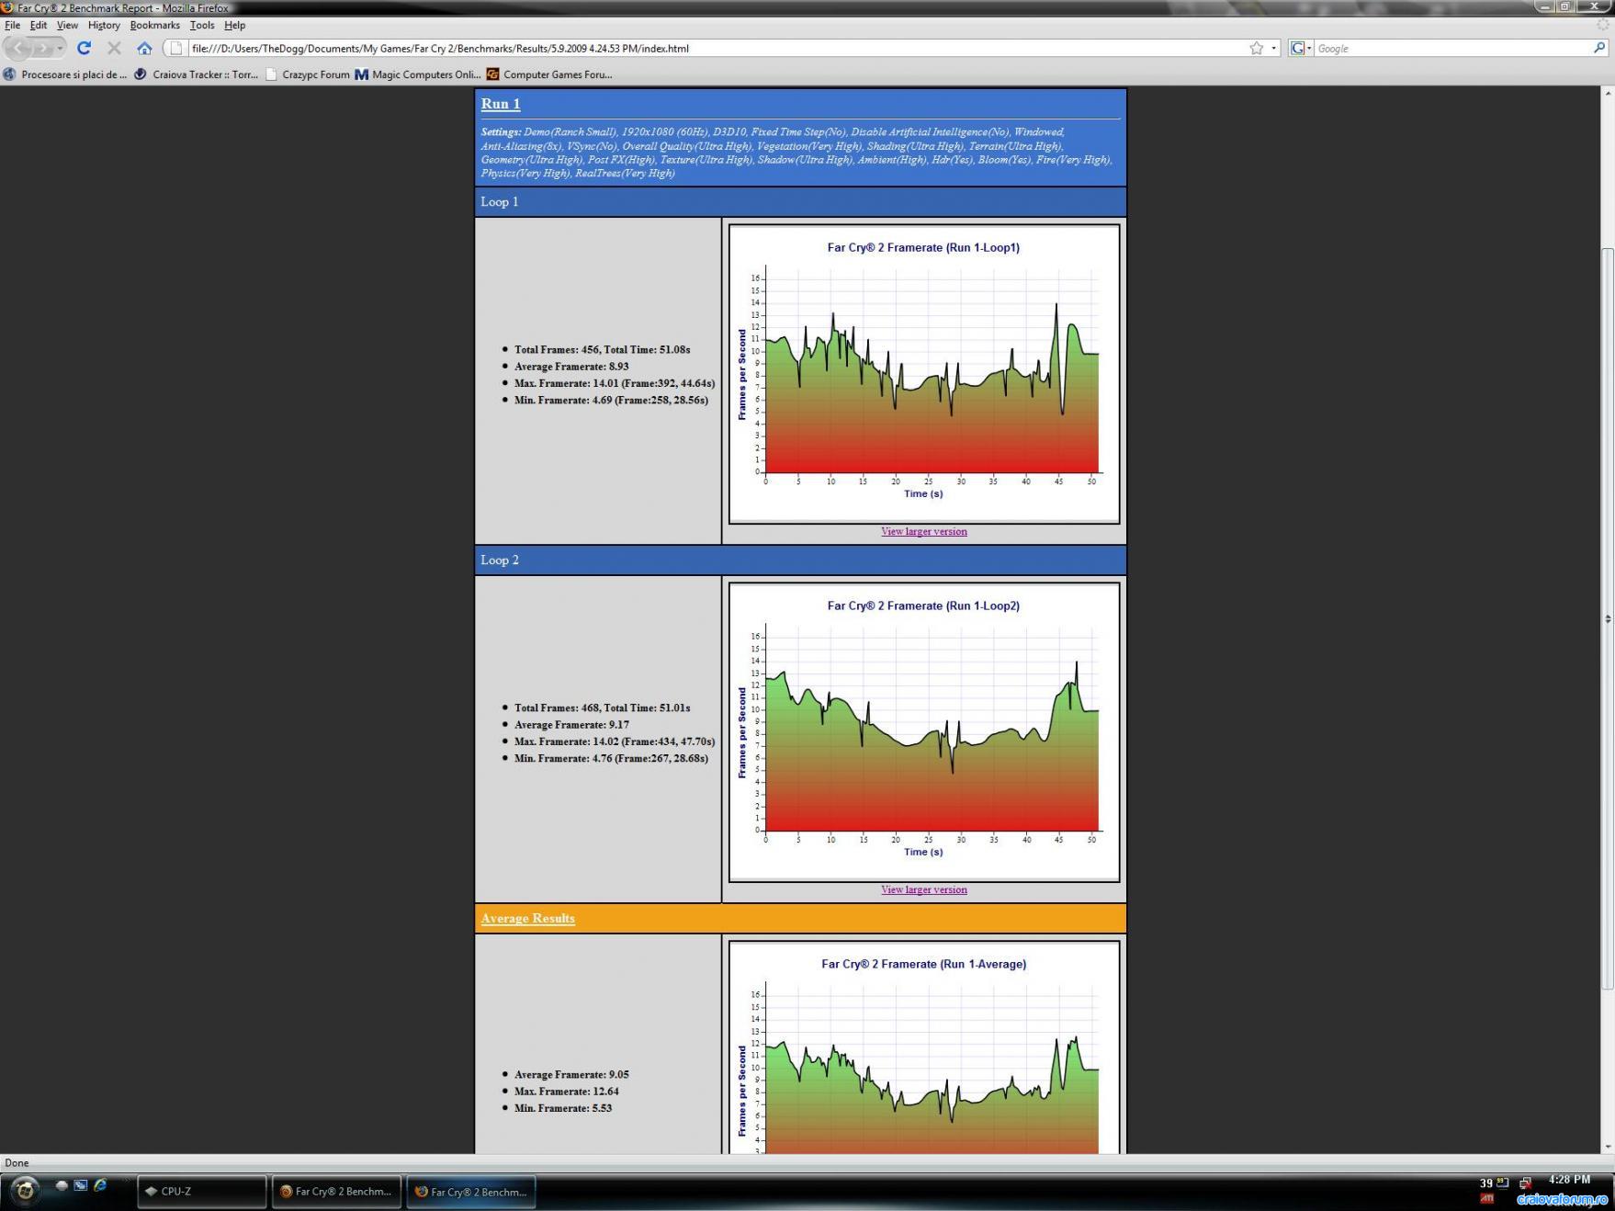Open the Windows Start orb
1615x1211 pixels.
(24, 1191)
